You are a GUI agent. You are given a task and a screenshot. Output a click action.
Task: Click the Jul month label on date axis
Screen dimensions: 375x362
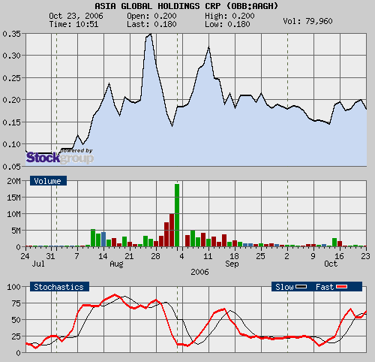(x=38, y=264)
